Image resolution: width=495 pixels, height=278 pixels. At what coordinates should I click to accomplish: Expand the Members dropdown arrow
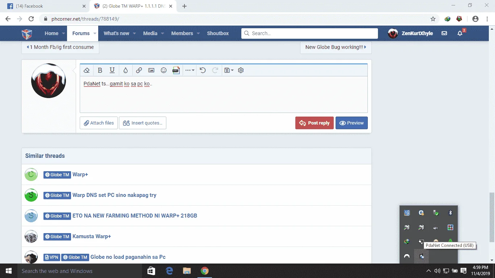pyautogui.click(x=198, y=33)
